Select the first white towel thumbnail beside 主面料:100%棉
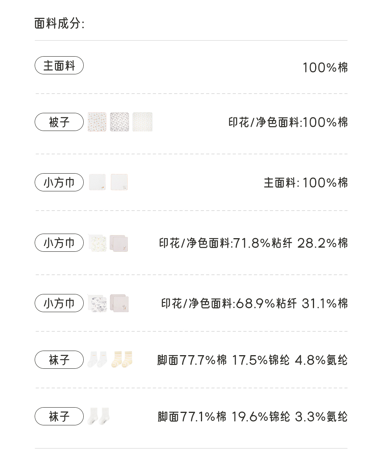The height and width of the screenshot is (468, 377). [97, 182]
